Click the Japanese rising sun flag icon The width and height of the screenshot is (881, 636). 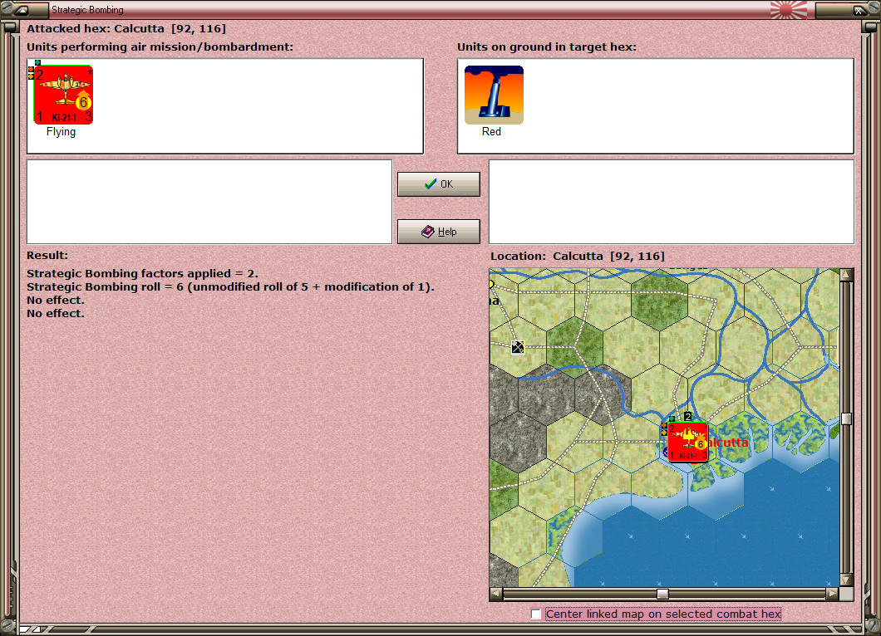[788, 9]
